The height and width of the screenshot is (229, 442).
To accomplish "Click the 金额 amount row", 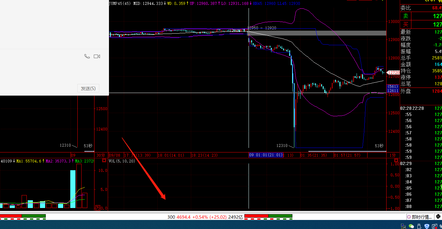I will 421,64.
